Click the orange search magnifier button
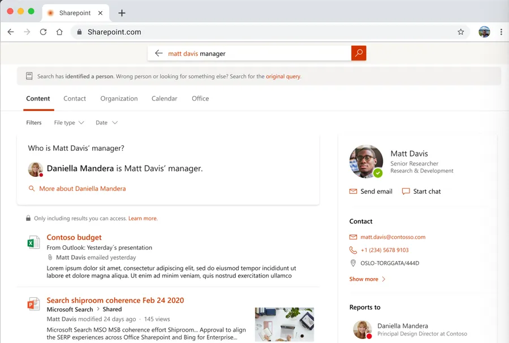 (x=359, y=53)
